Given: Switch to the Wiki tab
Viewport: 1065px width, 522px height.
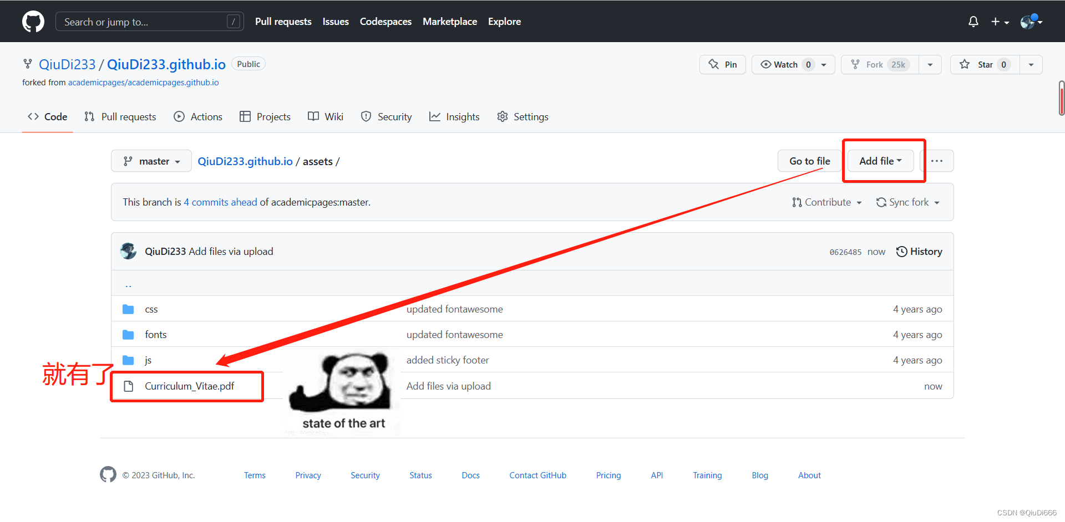Looking at the screenshot, I should [326, 117].
